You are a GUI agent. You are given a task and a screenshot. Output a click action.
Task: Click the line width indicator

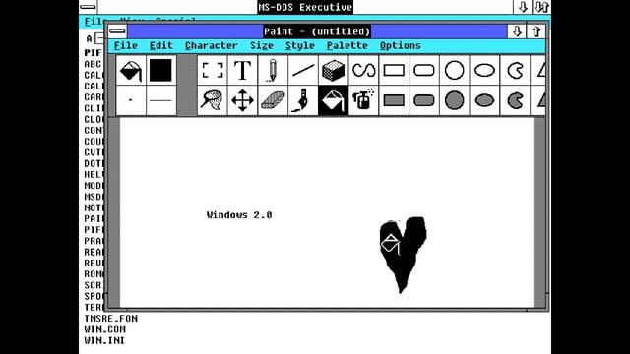160,100
